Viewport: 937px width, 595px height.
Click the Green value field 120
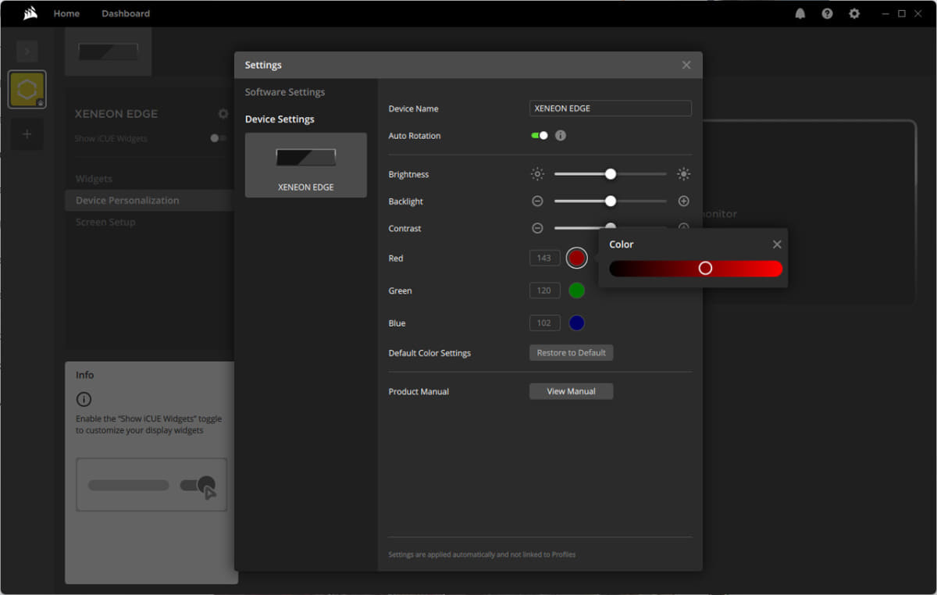pos(544,290)
